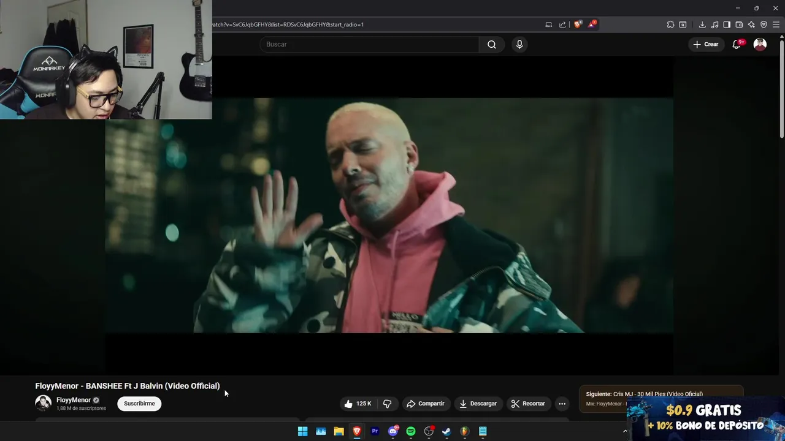Open Brave Wallet icon
The height and width of the screenshot is (441, 785).
coord(739,24)
